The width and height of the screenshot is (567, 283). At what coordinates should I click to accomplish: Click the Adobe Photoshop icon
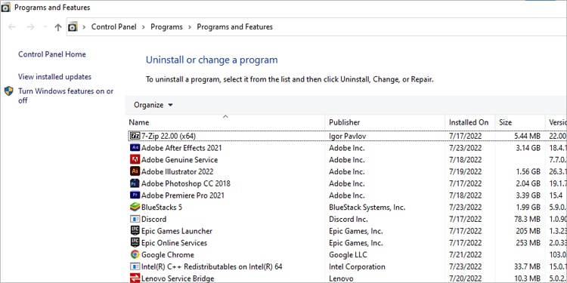[135, 183]
